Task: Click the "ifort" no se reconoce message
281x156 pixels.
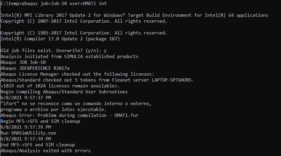Action: click(x=76, y=104)
